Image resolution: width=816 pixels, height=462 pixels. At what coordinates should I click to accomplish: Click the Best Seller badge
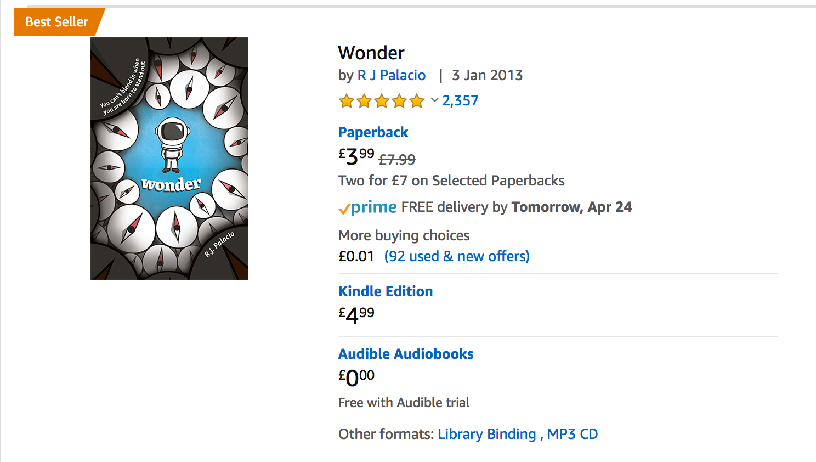click(x=57, y=22)
